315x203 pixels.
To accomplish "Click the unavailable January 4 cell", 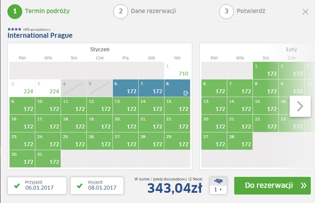I will (74, 88).
